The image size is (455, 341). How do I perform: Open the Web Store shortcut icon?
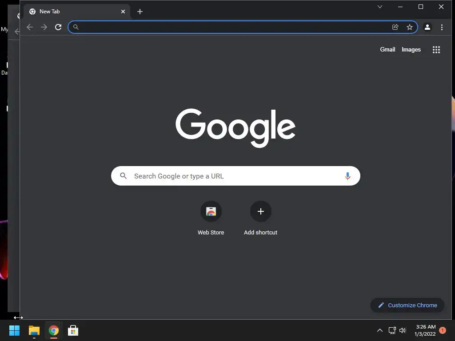[211, 211]
